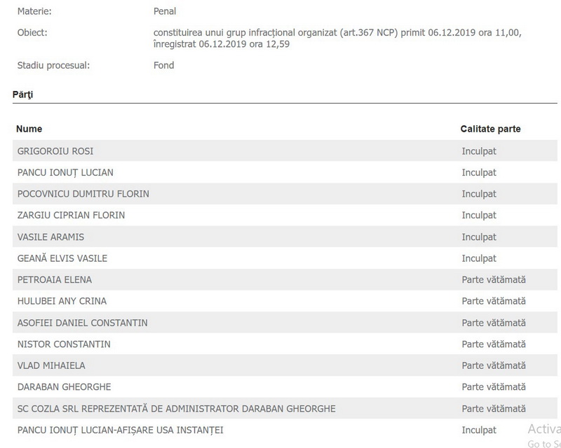
Task: Click the SC COZLA SRL party entry
Action: [x=176, y=409]
